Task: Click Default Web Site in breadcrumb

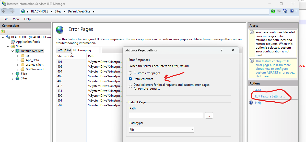Action: [79, 11]
